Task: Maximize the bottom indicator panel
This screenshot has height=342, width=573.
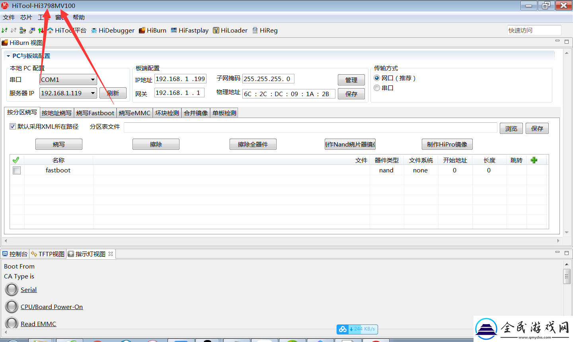Action: tap(567, 252)
